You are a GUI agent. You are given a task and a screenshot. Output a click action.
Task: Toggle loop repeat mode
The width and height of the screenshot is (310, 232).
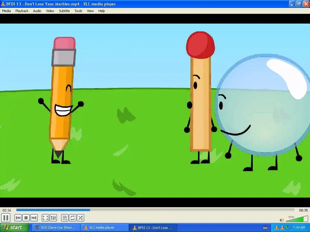[72, 218]
